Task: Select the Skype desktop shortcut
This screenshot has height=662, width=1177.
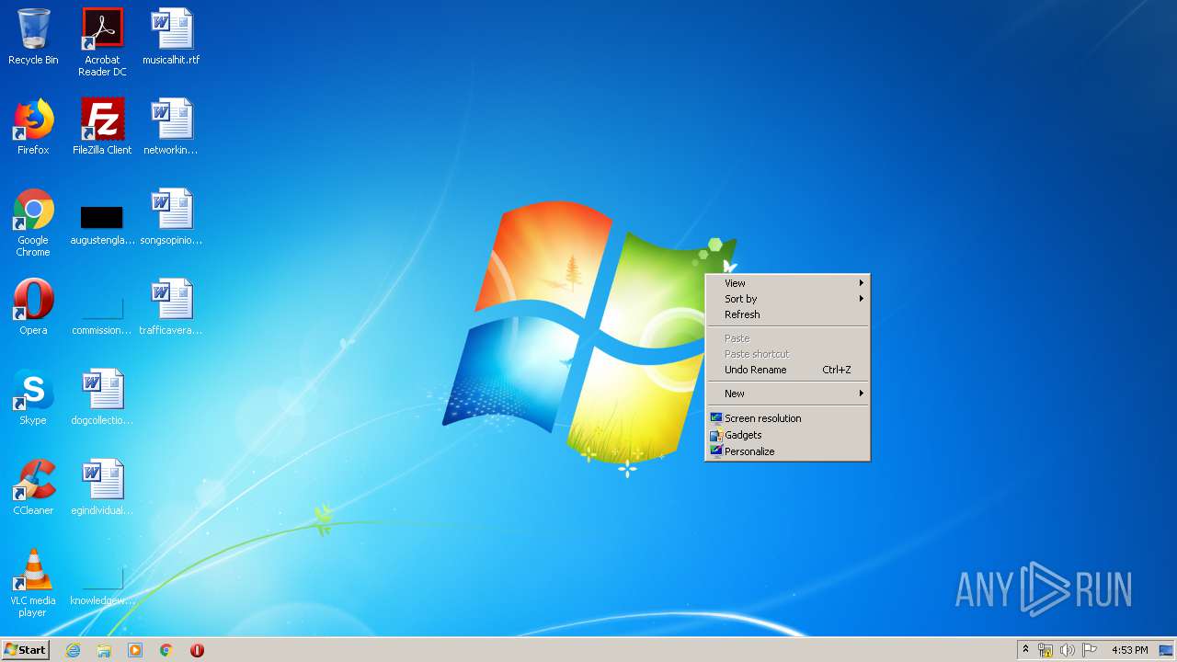Action: pos(33,397)
